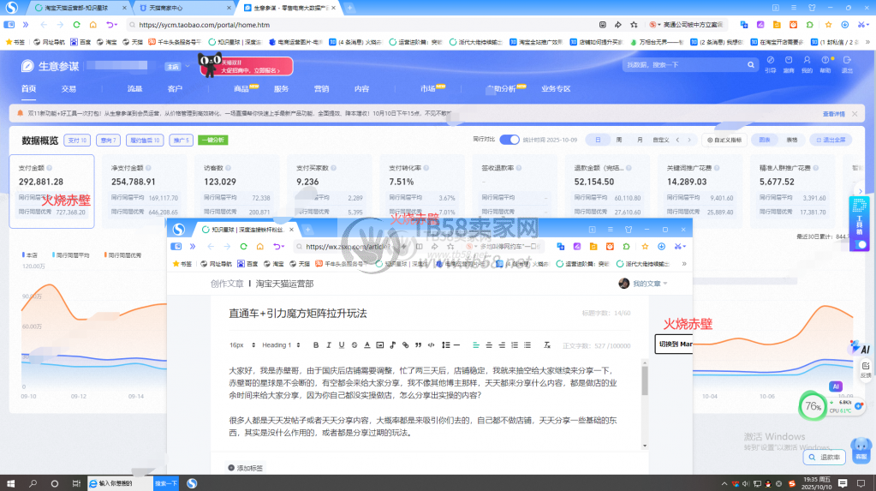Image resolution: width=876 pixels, height=491 pixels.
Task: Open the 业务专区 tab in 生意参谋
Action: coord(556,88)
